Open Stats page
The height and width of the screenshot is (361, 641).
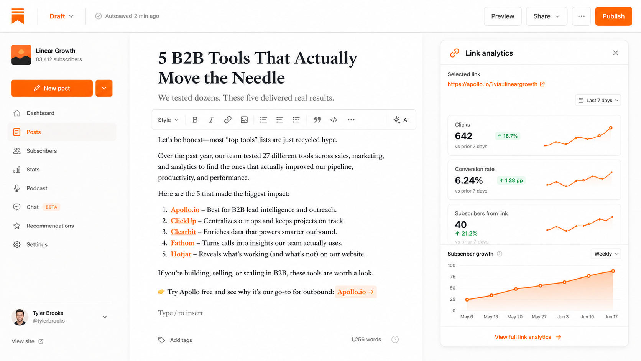coord(61,170)
